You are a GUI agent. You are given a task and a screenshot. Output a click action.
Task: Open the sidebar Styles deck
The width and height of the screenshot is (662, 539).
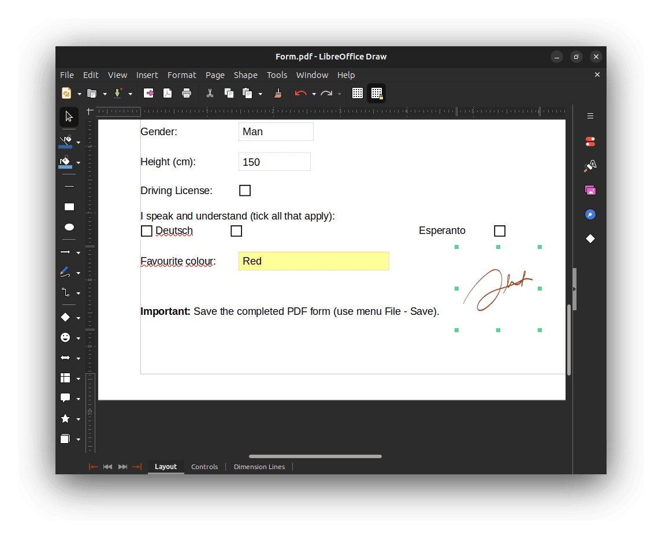590,166
